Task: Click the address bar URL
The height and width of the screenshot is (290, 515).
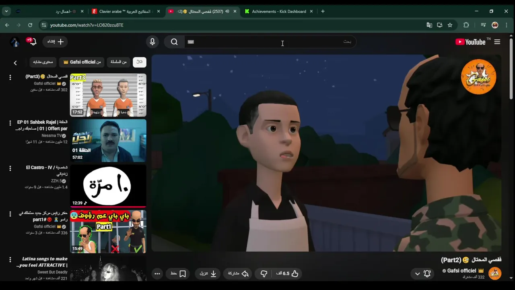Action: [x=87, y=25]
